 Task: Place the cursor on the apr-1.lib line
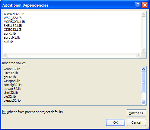point(10,33)
